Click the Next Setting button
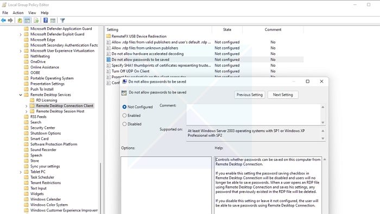This screenshot has height=214, width=380. point(283,95)
